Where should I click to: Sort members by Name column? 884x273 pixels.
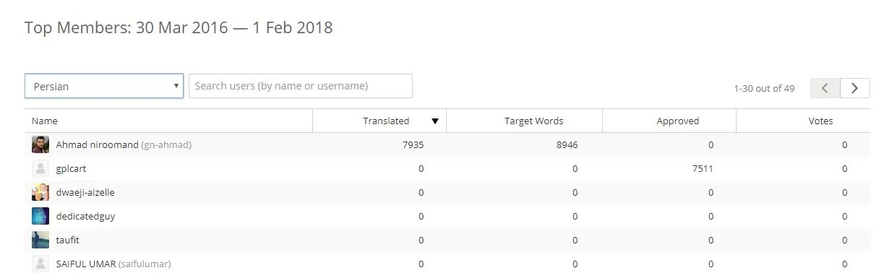pyautogui.click(x=45, y=121)
